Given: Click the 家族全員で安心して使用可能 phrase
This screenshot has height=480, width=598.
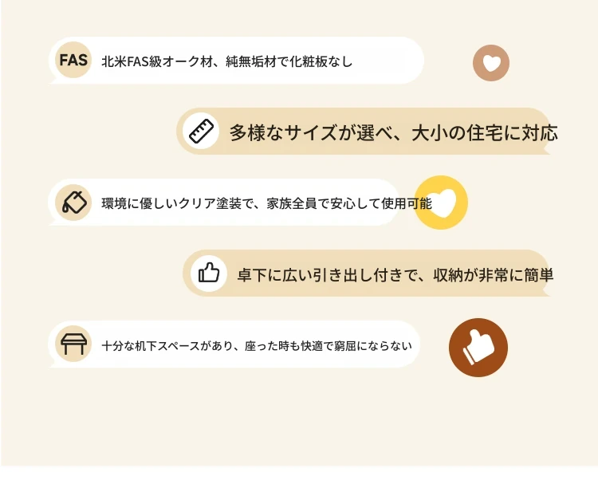Looking at the screenshot, I should pos(349,203).
